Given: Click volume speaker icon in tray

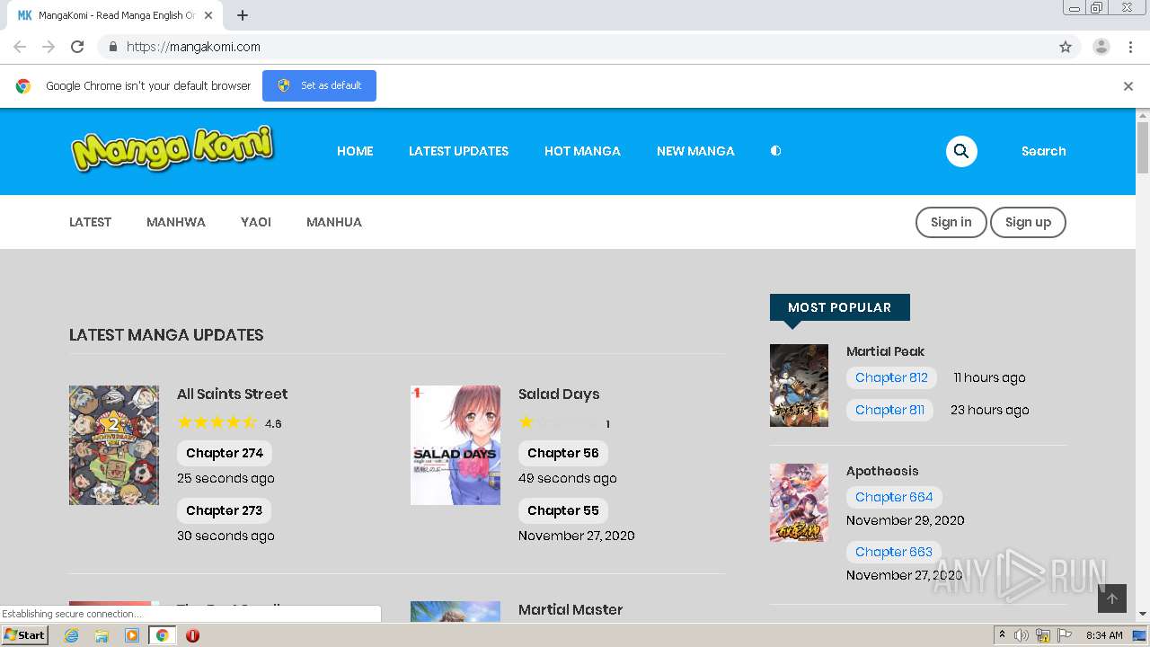Looking at the screenshot, I should [x=1022, y=635].
